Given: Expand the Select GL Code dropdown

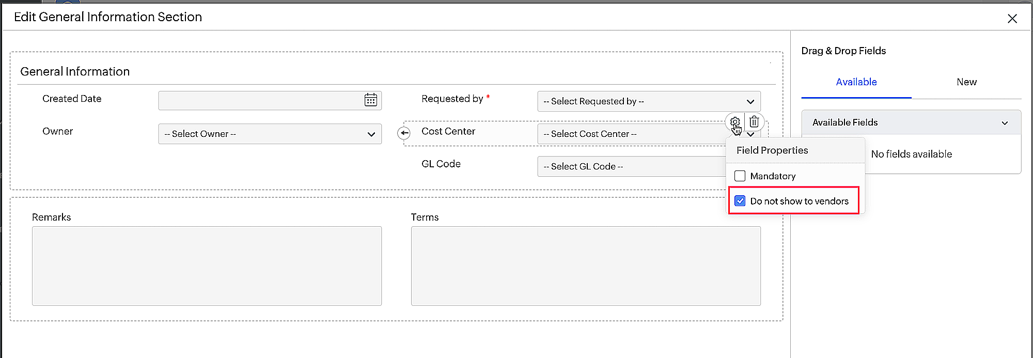Looking at the screenshot, I should point(631,166).
